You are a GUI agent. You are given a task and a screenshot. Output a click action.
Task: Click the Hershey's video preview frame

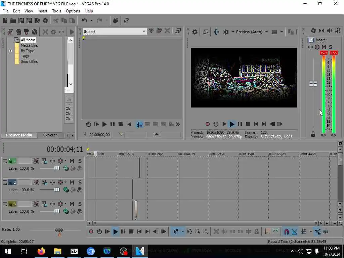tap(244, 78)
